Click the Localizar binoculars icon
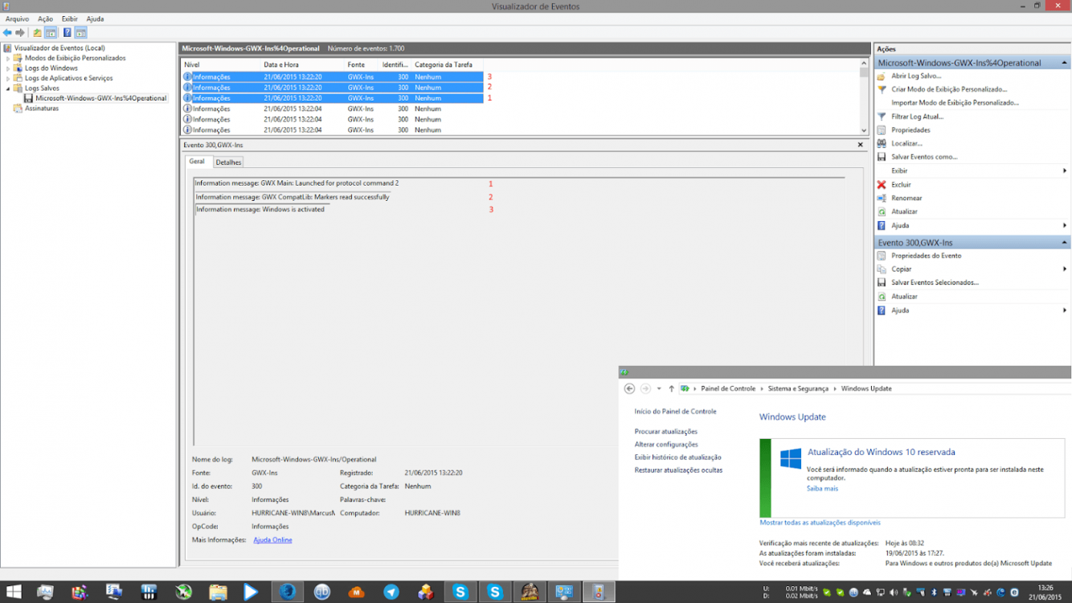The width and height of the screenshot is (1072, 603). pos(882,143)
